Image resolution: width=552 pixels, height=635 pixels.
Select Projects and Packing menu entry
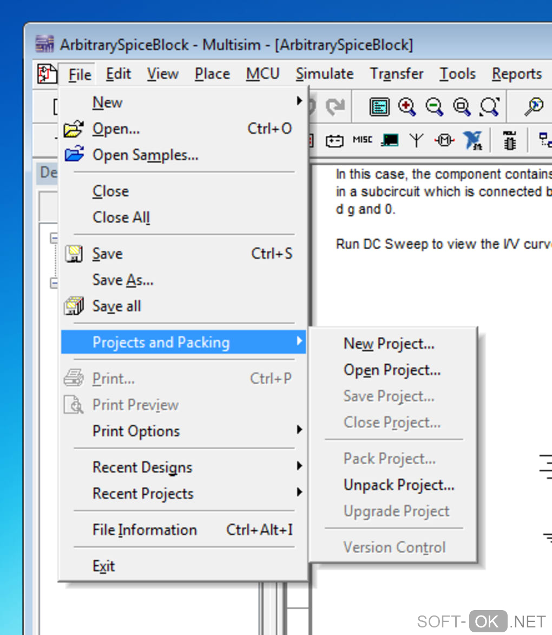pos(183,342)
